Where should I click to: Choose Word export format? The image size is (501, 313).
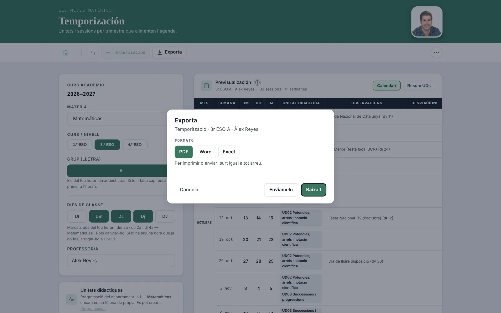pos(205,152)
